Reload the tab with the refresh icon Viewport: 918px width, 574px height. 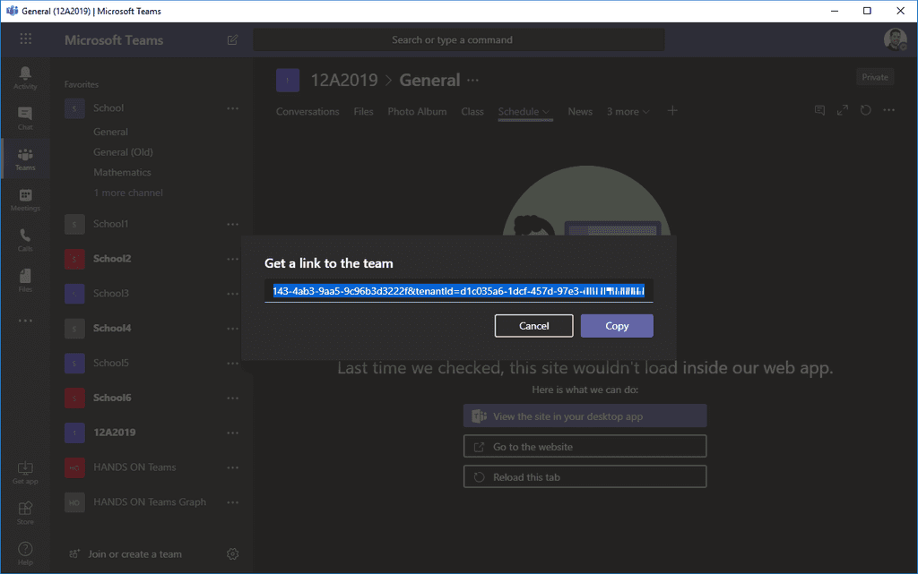click(865, 110)
